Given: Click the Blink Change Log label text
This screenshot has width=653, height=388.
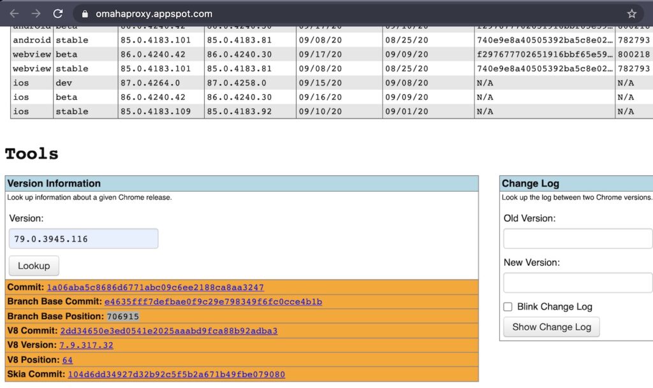Looking at the screenshot, I should [554, 307].
